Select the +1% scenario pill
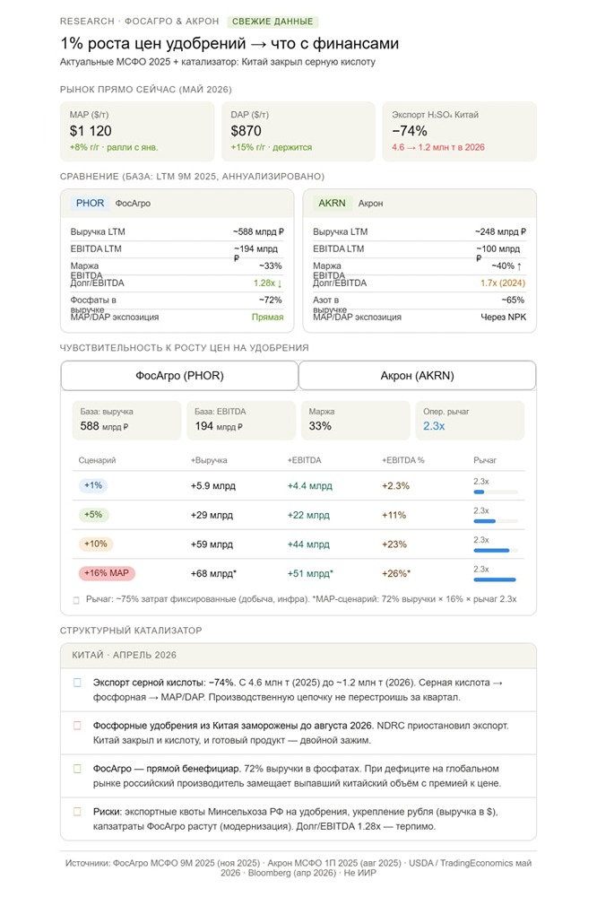The height and width of the screenshot is (897, 597). (93, 485)
